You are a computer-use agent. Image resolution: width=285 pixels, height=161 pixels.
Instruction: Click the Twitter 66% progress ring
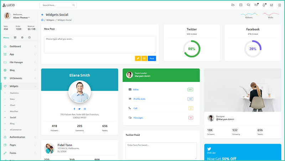(192, 49)
